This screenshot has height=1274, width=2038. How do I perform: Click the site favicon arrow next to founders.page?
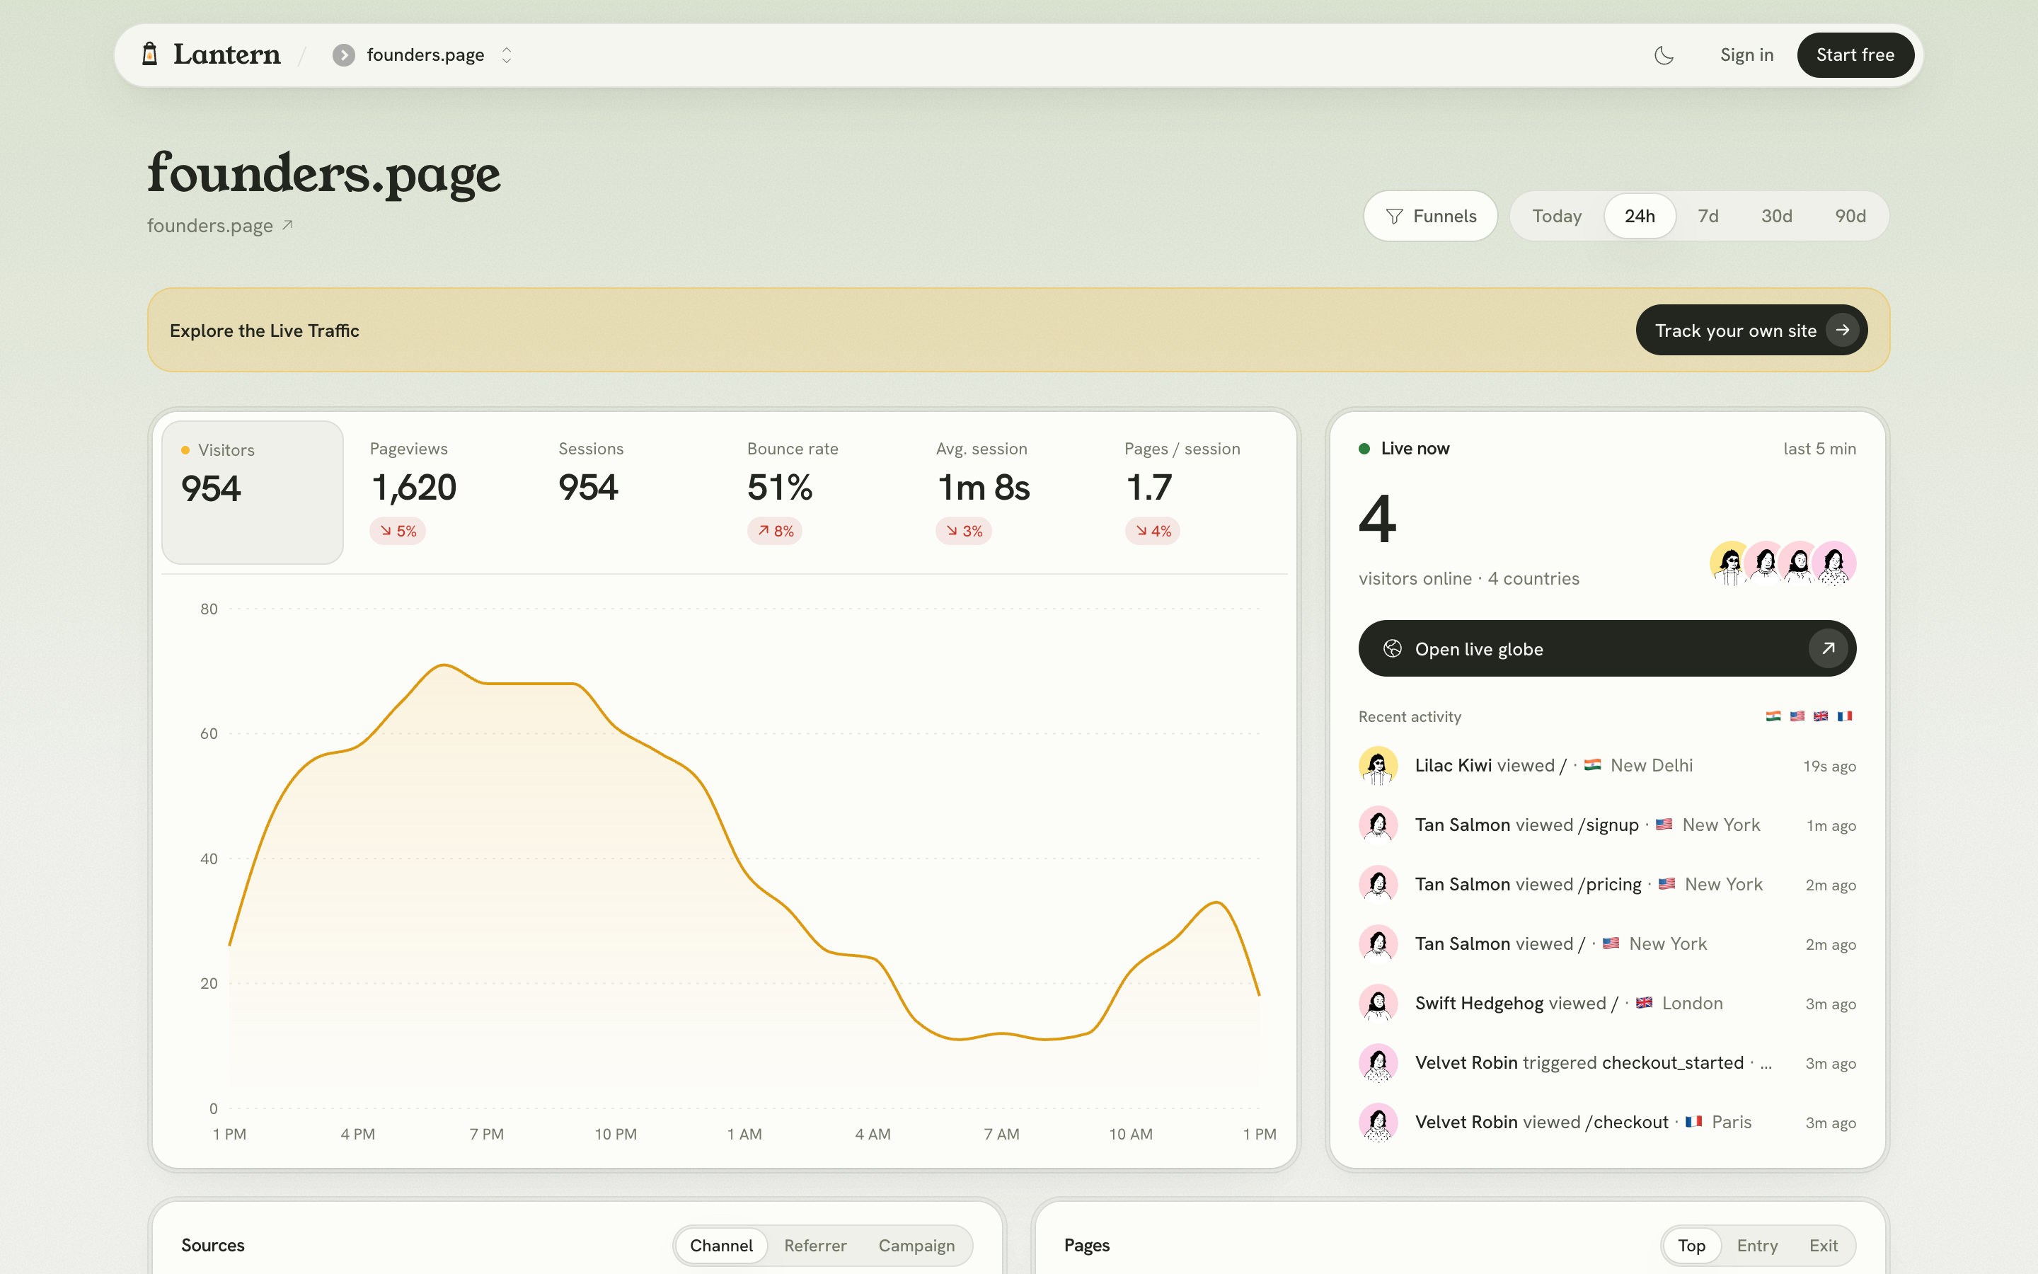(344, 54)
